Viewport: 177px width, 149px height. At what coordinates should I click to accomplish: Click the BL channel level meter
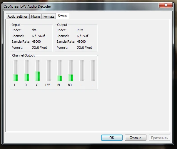tap(59, 71)
